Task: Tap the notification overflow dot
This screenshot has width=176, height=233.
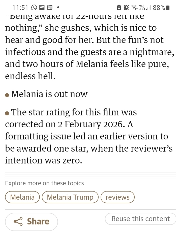Action: (x=58, y=8)
